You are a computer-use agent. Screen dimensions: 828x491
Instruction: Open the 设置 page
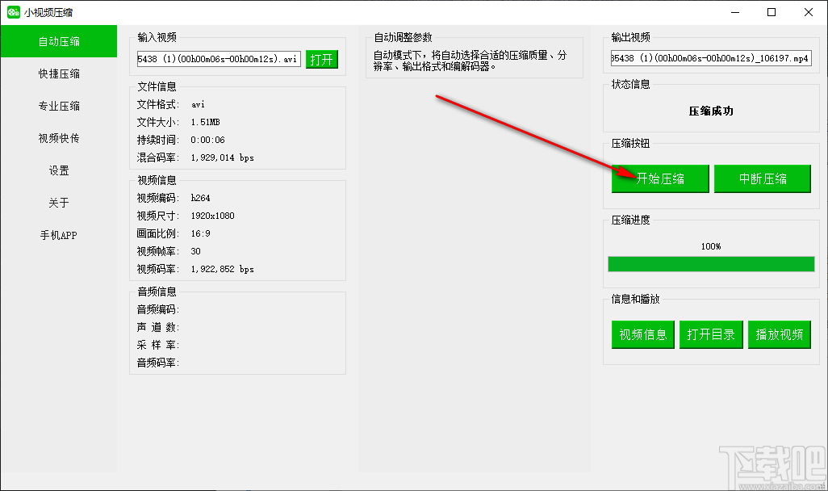click(x=59, y=170)
